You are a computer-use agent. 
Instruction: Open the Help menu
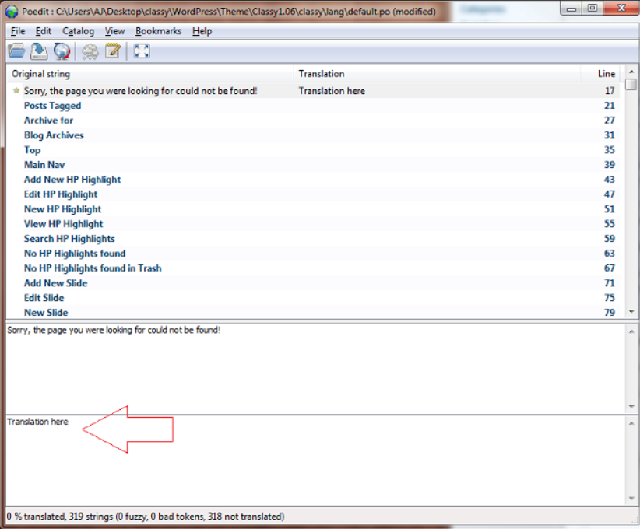point(202,31)
